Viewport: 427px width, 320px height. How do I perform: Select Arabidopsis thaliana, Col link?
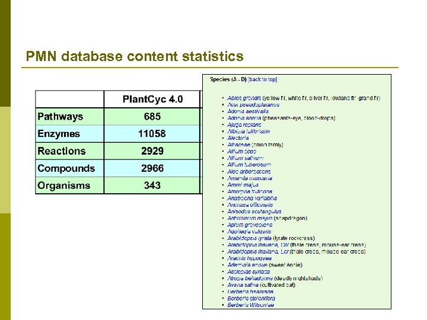[258, 245]
